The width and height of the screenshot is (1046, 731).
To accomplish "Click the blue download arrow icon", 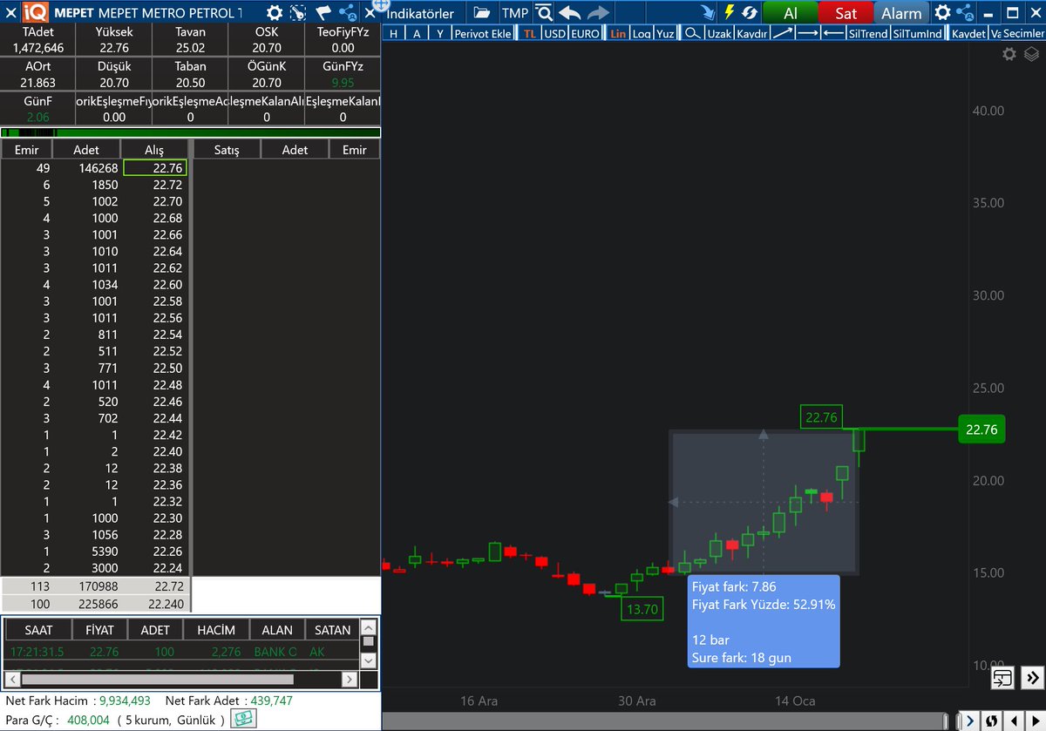I will point(710,13).
